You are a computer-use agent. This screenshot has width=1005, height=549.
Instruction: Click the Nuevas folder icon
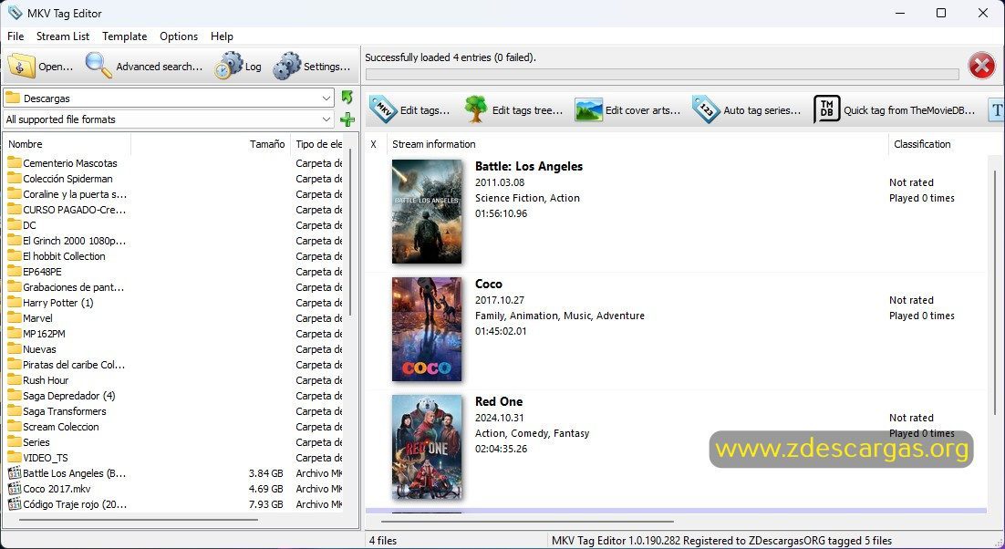click(14, 349)
